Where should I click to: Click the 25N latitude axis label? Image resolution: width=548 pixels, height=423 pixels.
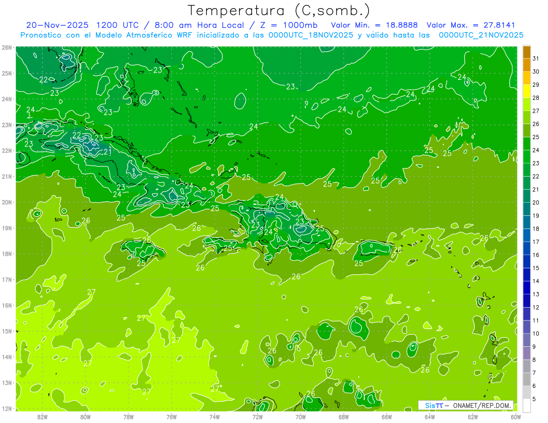pyautogui.click(x=7, y=73)
